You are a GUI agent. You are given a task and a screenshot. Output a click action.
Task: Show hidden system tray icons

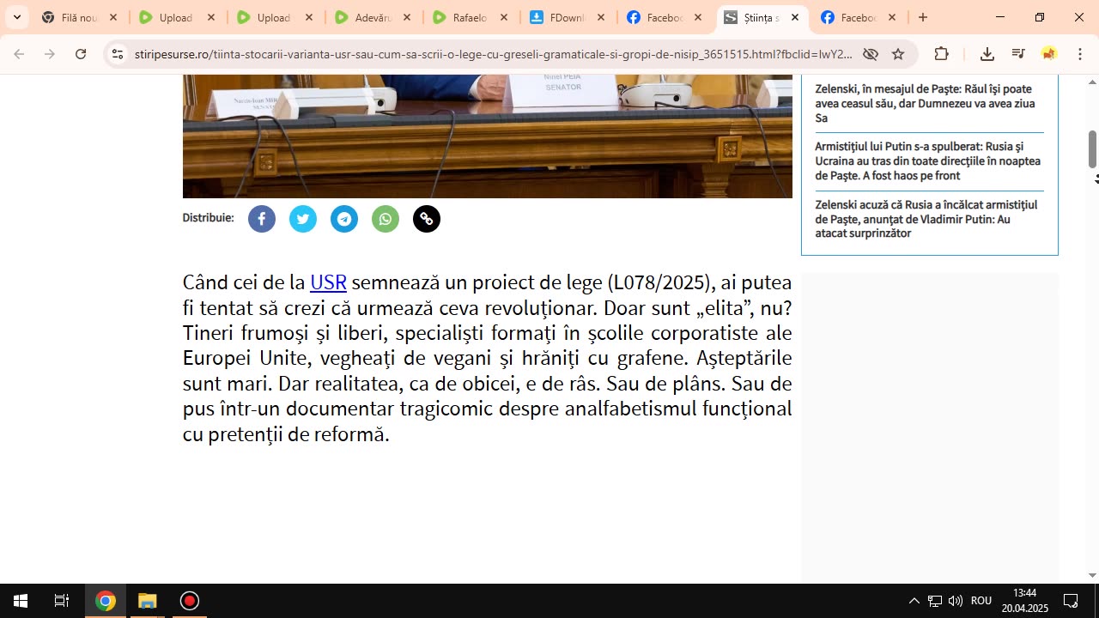coord(914,601)
